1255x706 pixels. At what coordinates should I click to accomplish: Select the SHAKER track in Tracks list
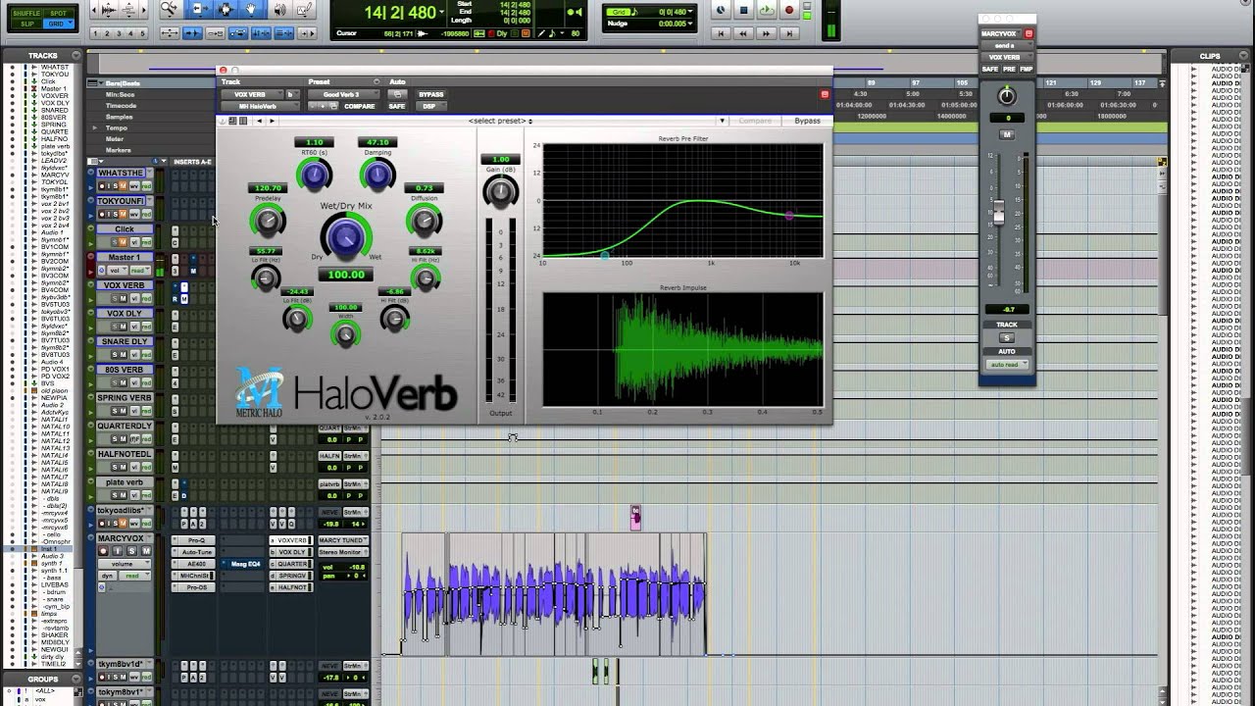pos(54,634)
